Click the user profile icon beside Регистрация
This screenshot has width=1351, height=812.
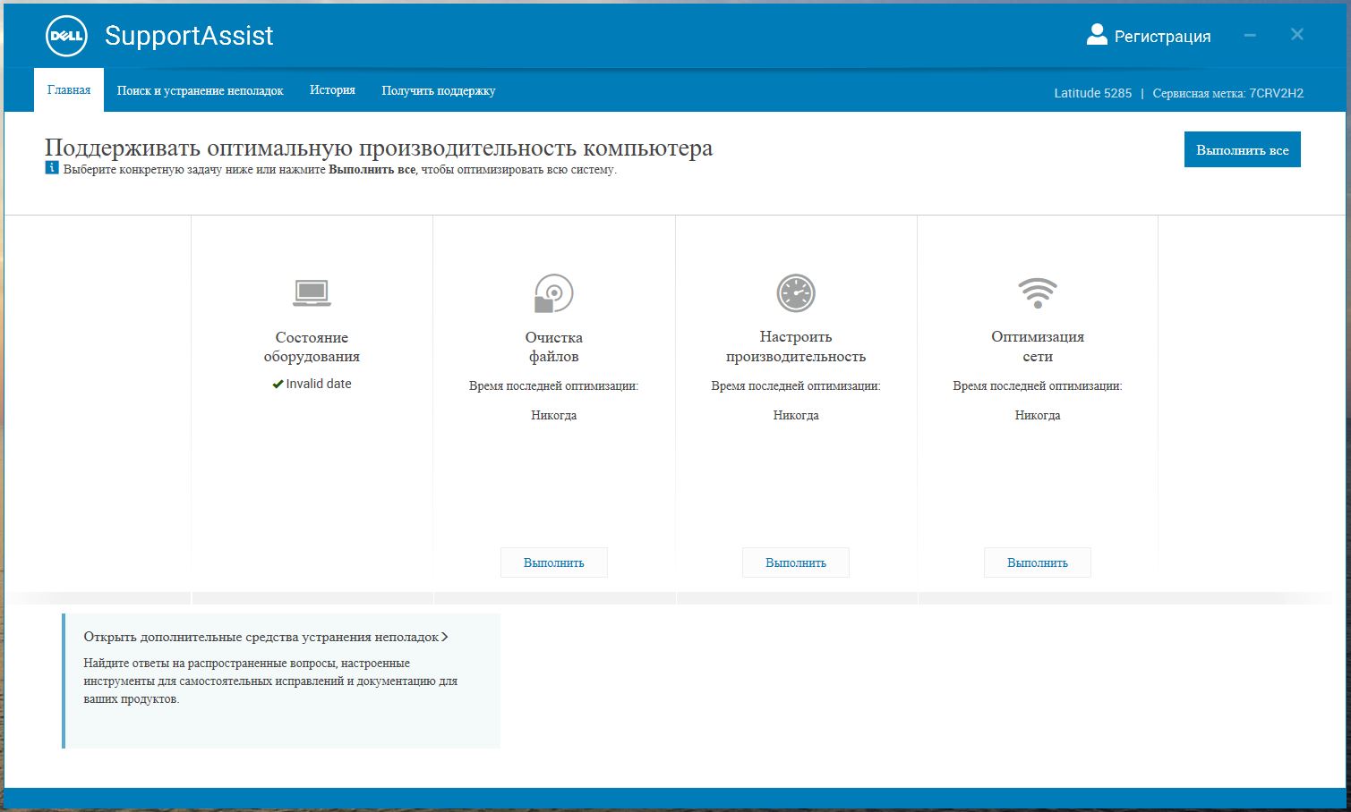click(x=1097, y=35)
